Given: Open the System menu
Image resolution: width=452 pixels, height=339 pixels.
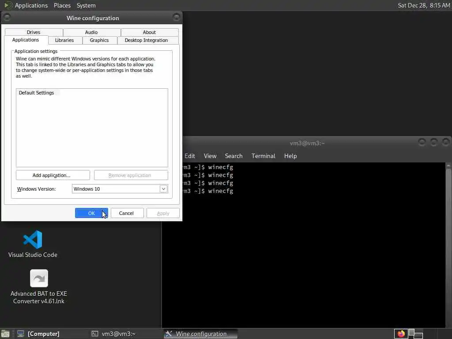Looking at the screenshot, I should (x=86, y=5).
